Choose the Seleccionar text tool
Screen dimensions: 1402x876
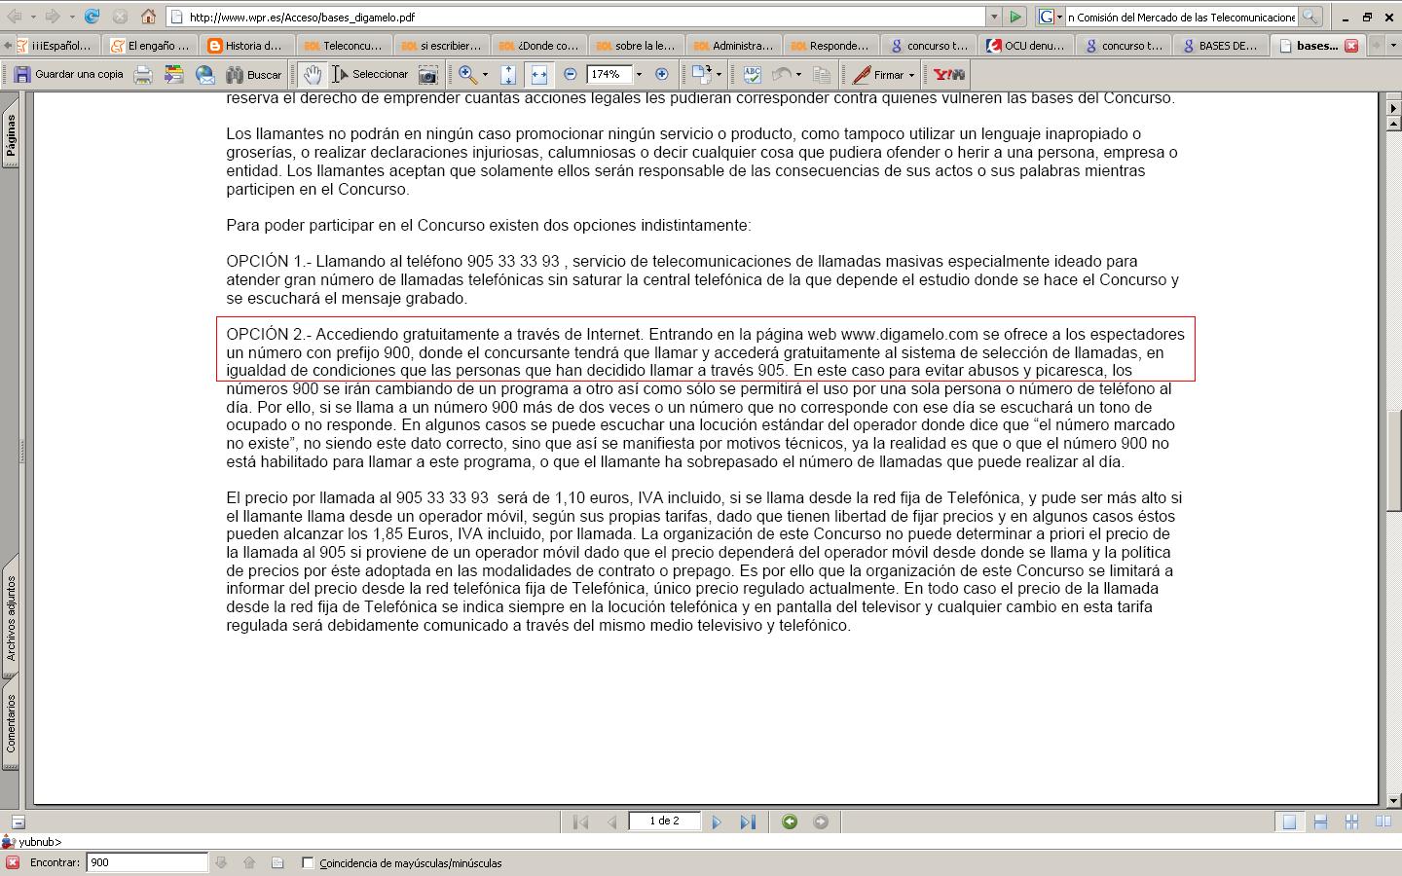(x=370, y=74)
